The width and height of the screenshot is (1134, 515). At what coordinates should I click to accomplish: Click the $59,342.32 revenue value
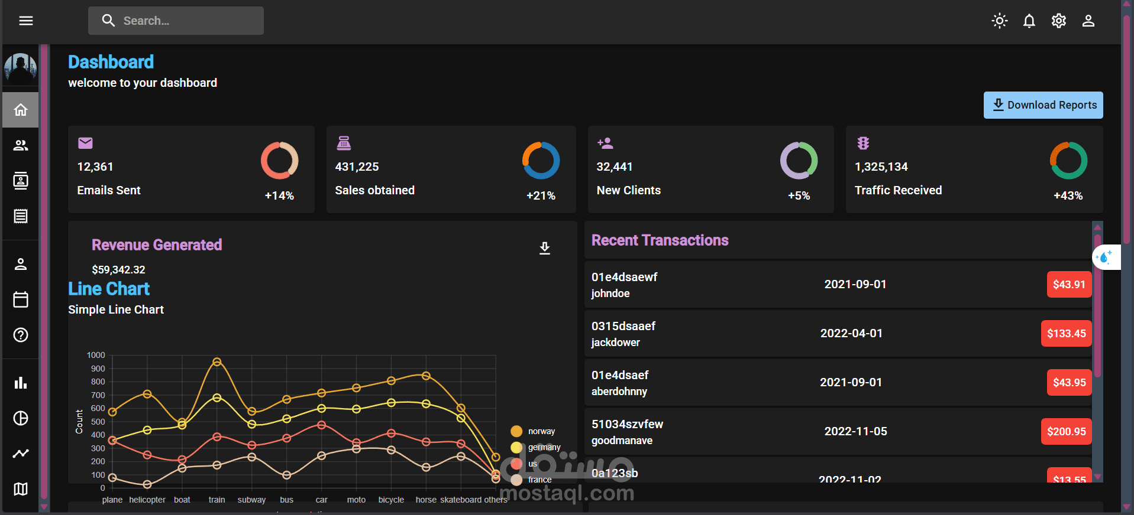pyautogui.click(x=118, y=270)
